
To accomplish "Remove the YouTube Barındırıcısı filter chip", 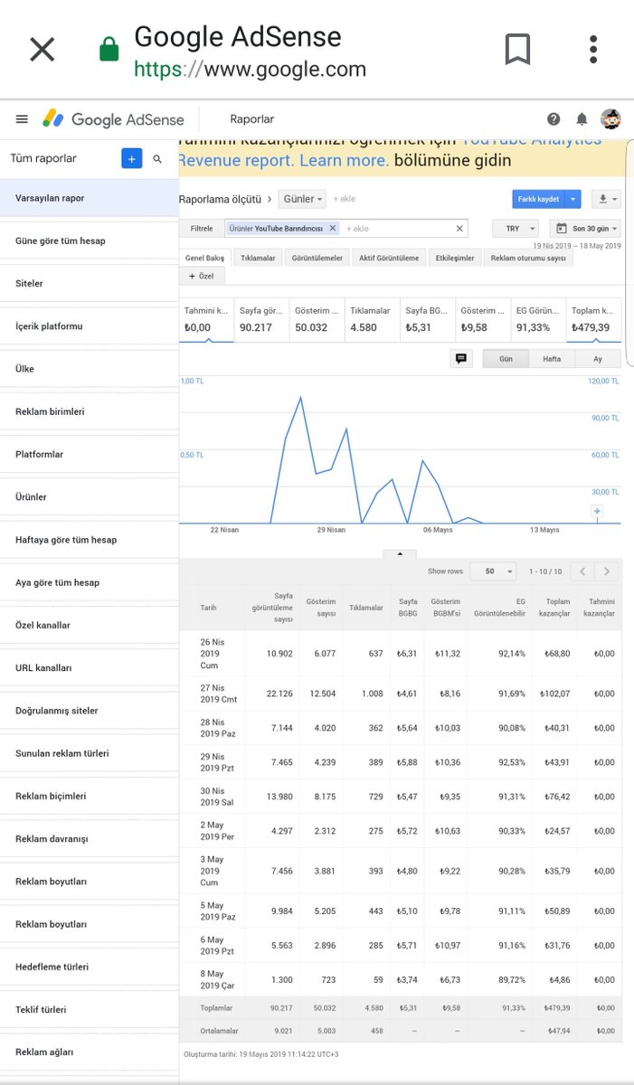I will [333, 229].
